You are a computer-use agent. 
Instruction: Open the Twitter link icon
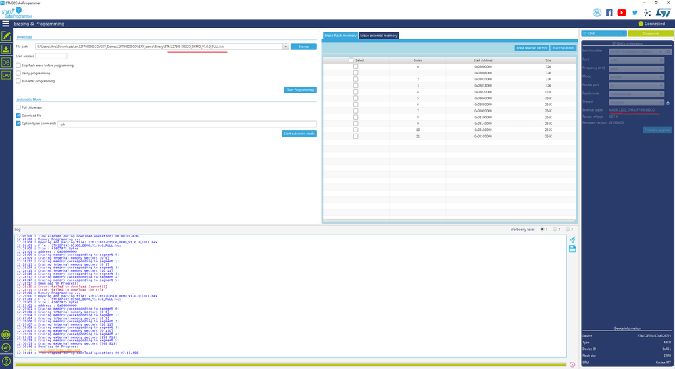coord(634,12)
